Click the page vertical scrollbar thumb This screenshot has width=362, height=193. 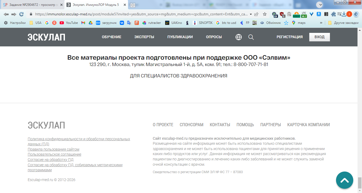(x=360, y=182)
